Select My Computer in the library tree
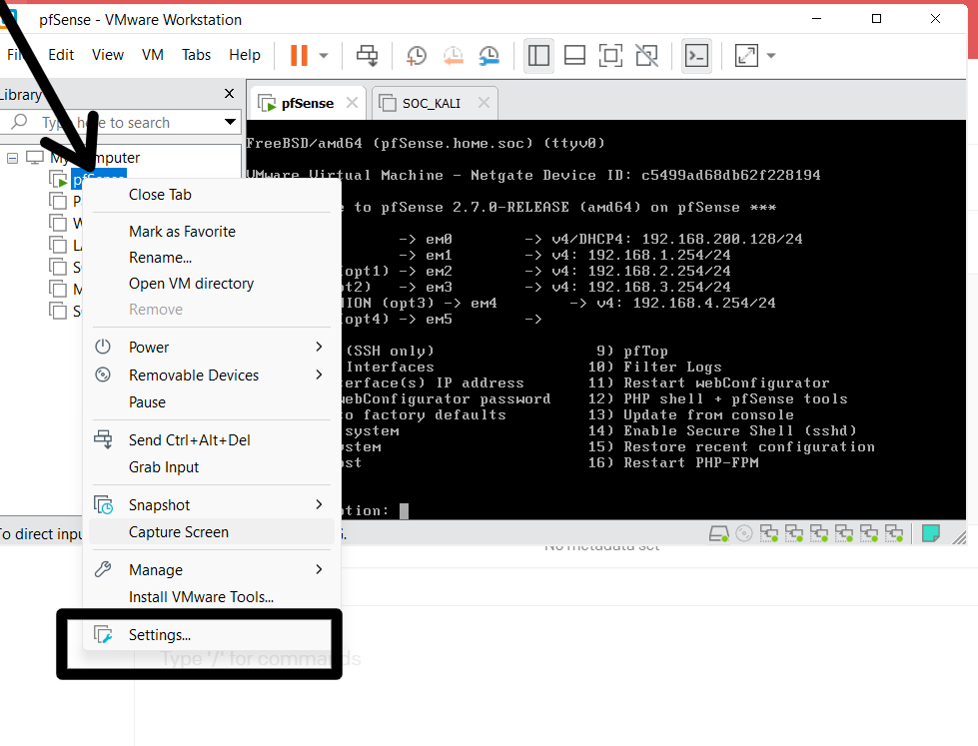 [95, 158]
